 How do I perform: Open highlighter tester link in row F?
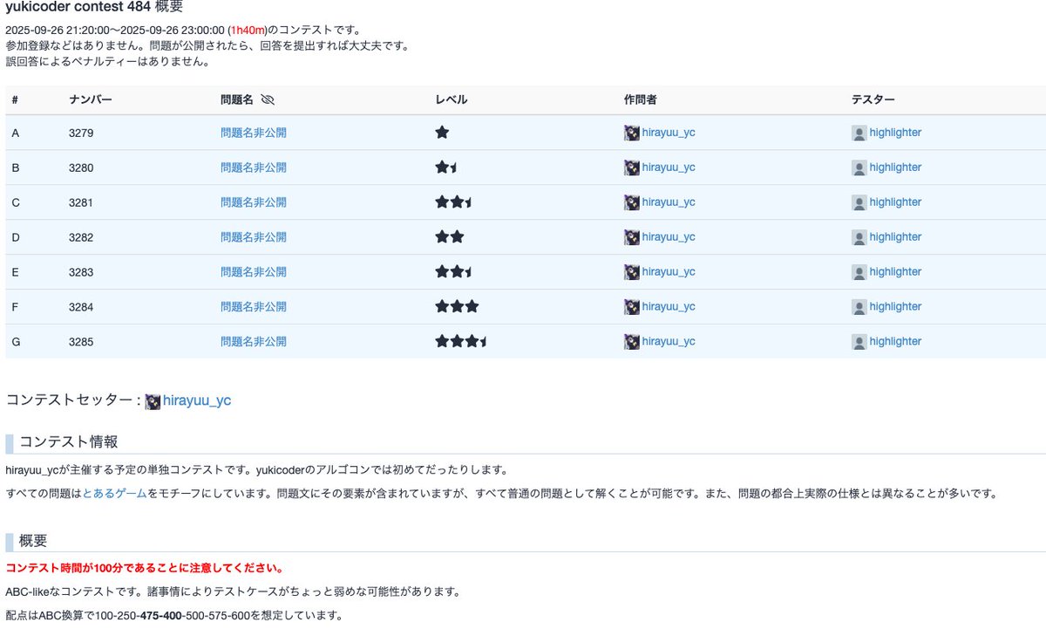pyautogui.click(x=895, y=307)
